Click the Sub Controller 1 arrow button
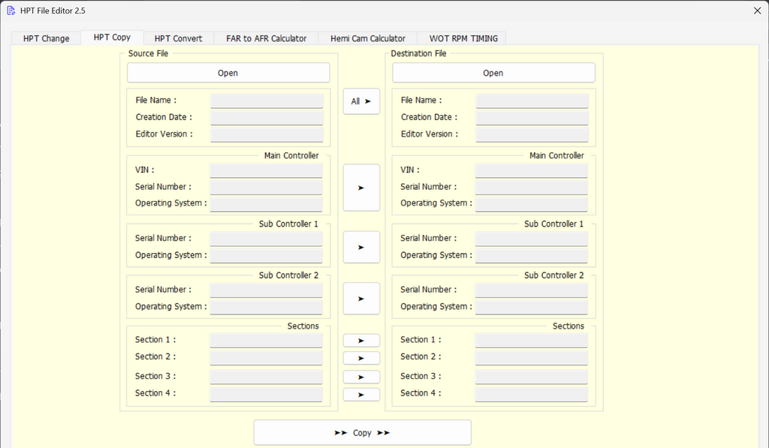The height and width of the screenshot is (448, 769). pos(361,247)
